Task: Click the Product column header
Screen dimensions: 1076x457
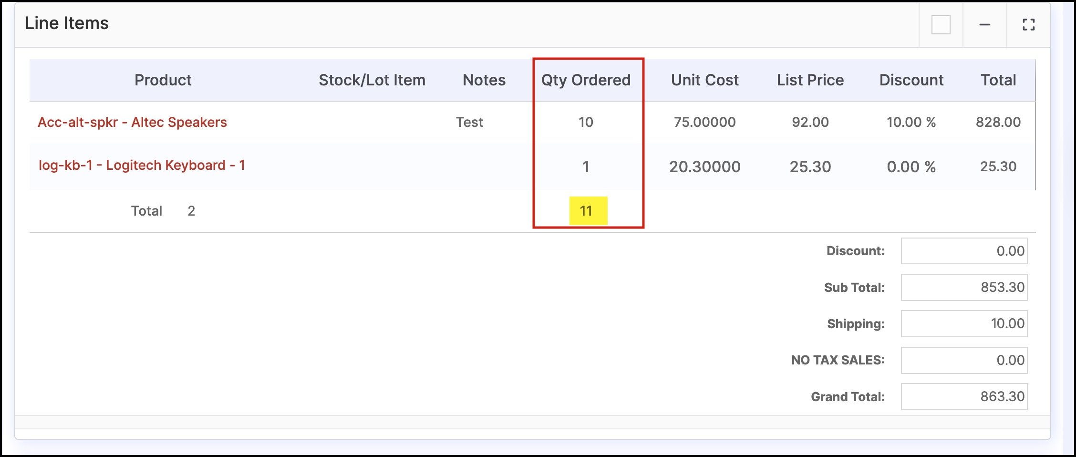Action: [163, 80]
